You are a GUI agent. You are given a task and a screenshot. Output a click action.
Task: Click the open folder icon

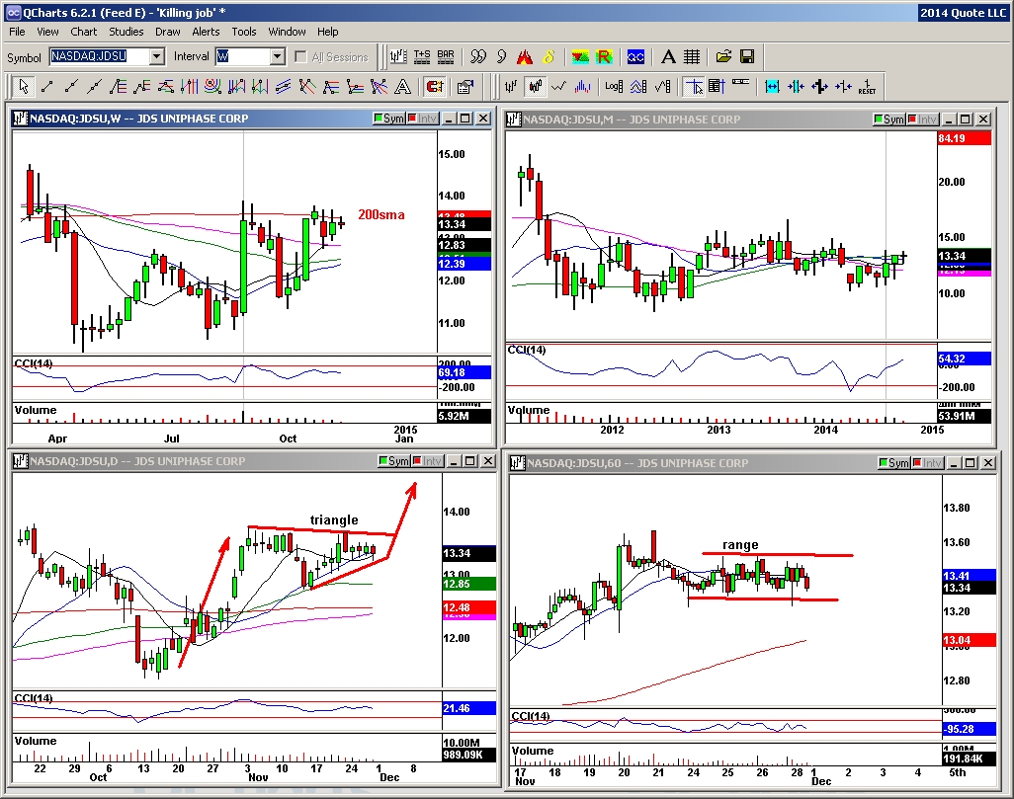[723, 57]
